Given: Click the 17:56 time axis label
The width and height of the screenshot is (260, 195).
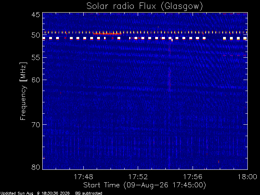Looking at the screenshot, I should [193, 177].
